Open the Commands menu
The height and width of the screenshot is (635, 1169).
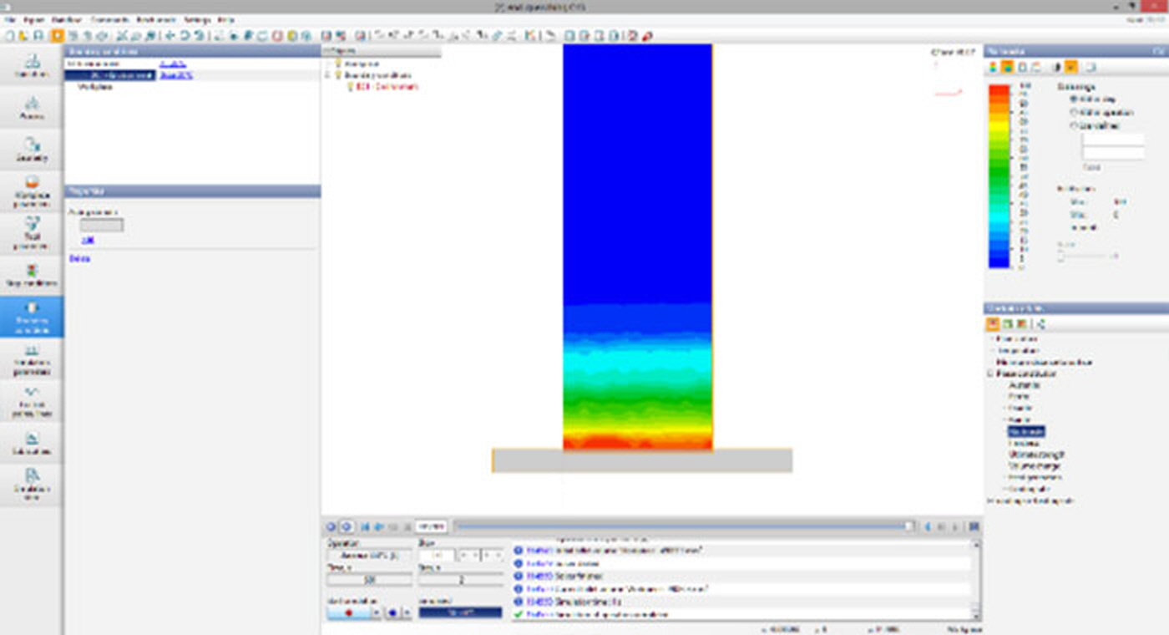109,19
